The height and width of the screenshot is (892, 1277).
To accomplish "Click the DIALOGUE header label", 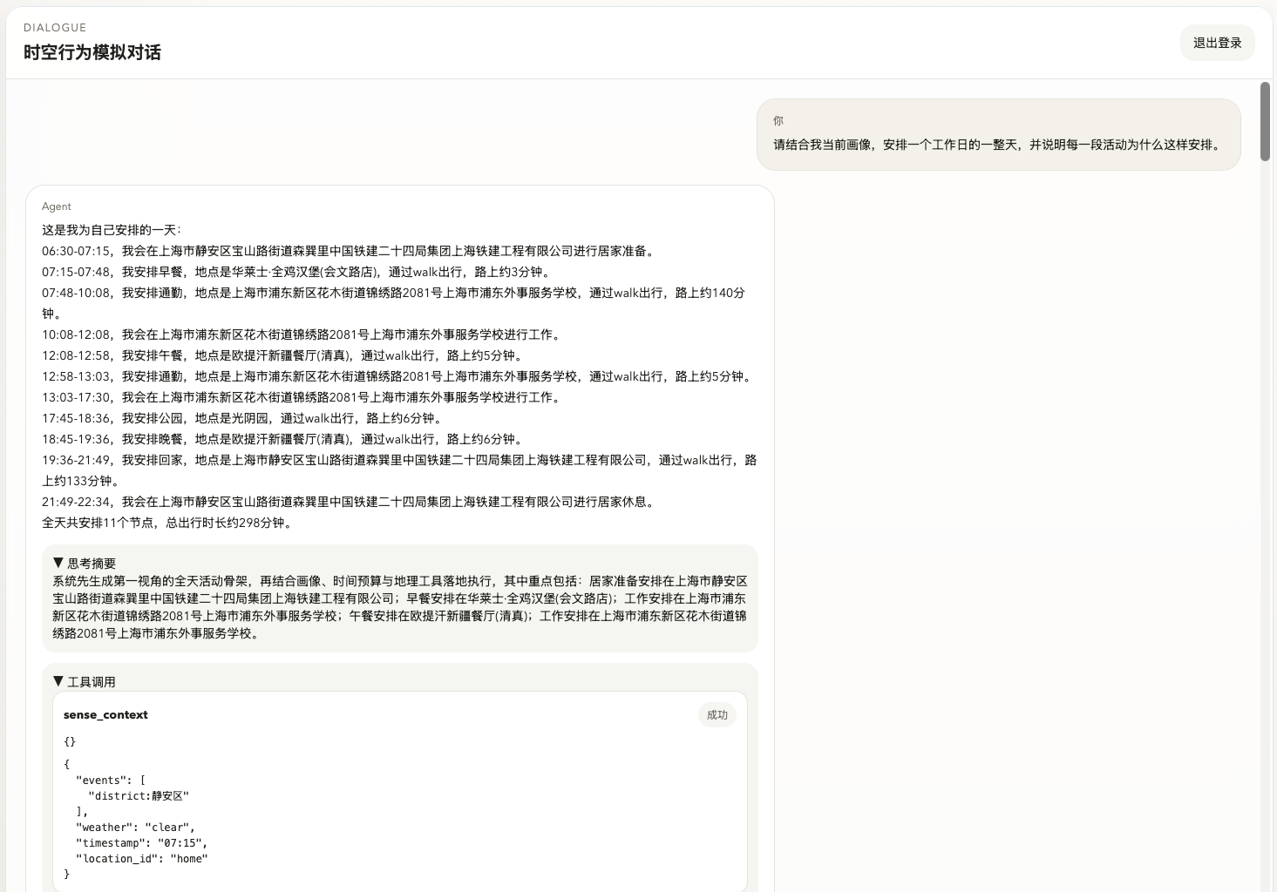I will point(55,27).
